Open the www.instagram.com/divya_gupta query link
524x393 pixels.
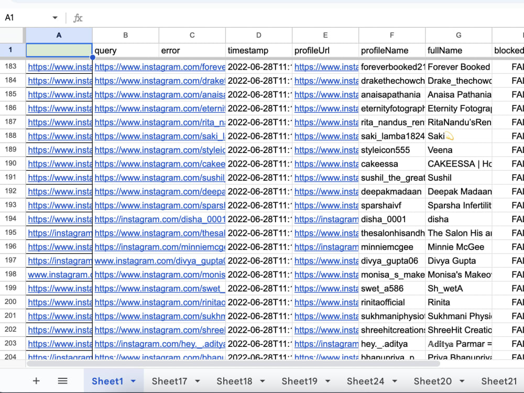tap(160, 260)
